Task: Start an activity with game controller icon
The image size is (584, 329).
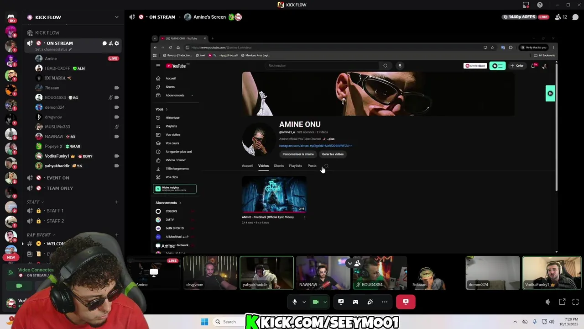Action: (355, 302)
